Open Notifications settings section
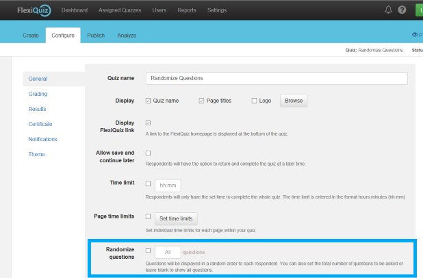Image resolution: width=423 pixels, height=278 pixels. pyautogui.click(x=42, y=139)
